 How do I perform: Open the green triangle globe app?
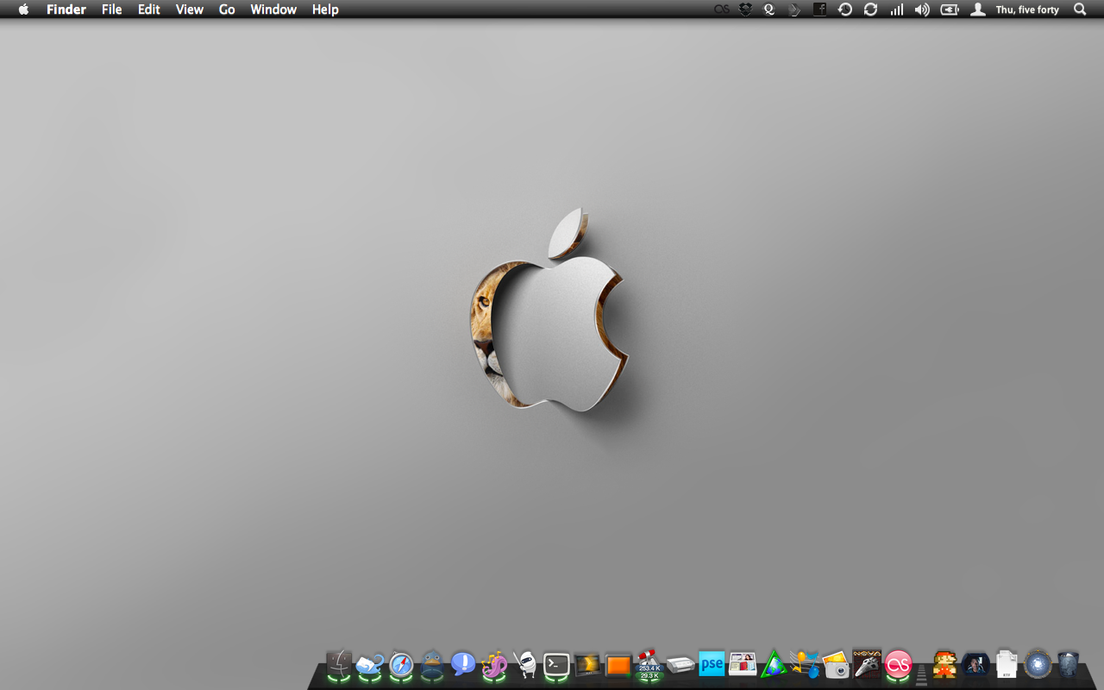click(774, 665)
